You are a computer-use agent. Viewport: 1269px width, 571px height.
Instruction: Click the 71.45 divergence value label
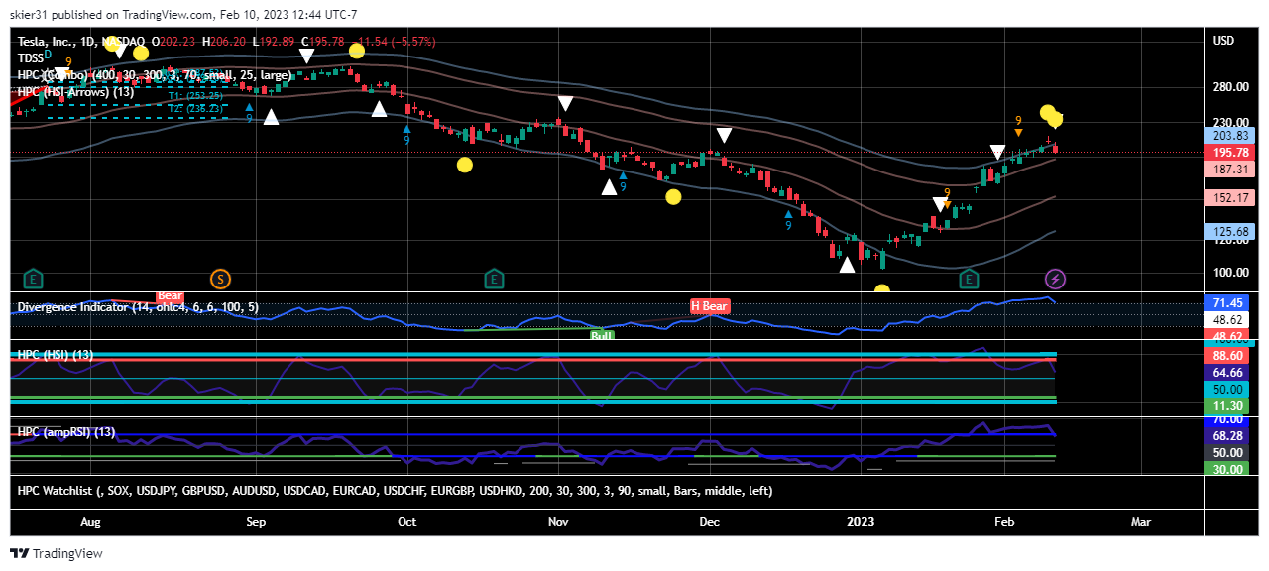click(x=1226, y=303)
